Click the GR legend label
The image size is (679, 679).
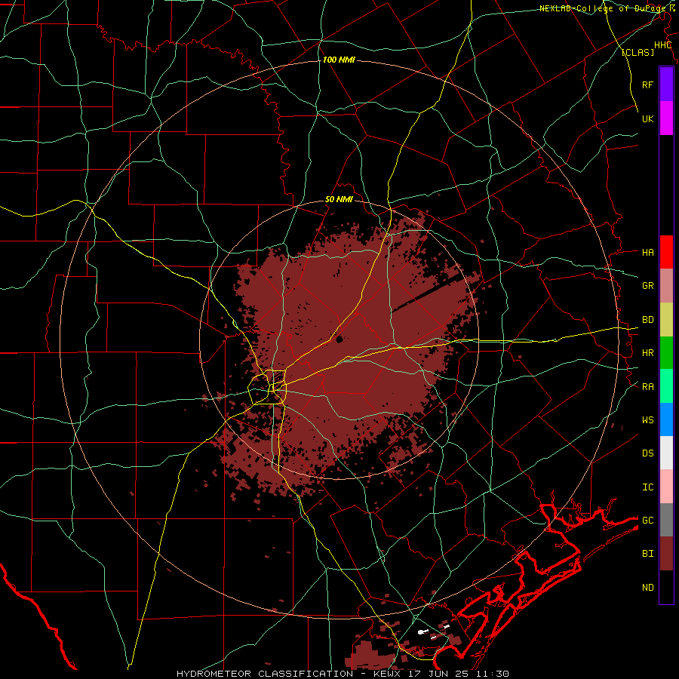(x=648, y=286)
